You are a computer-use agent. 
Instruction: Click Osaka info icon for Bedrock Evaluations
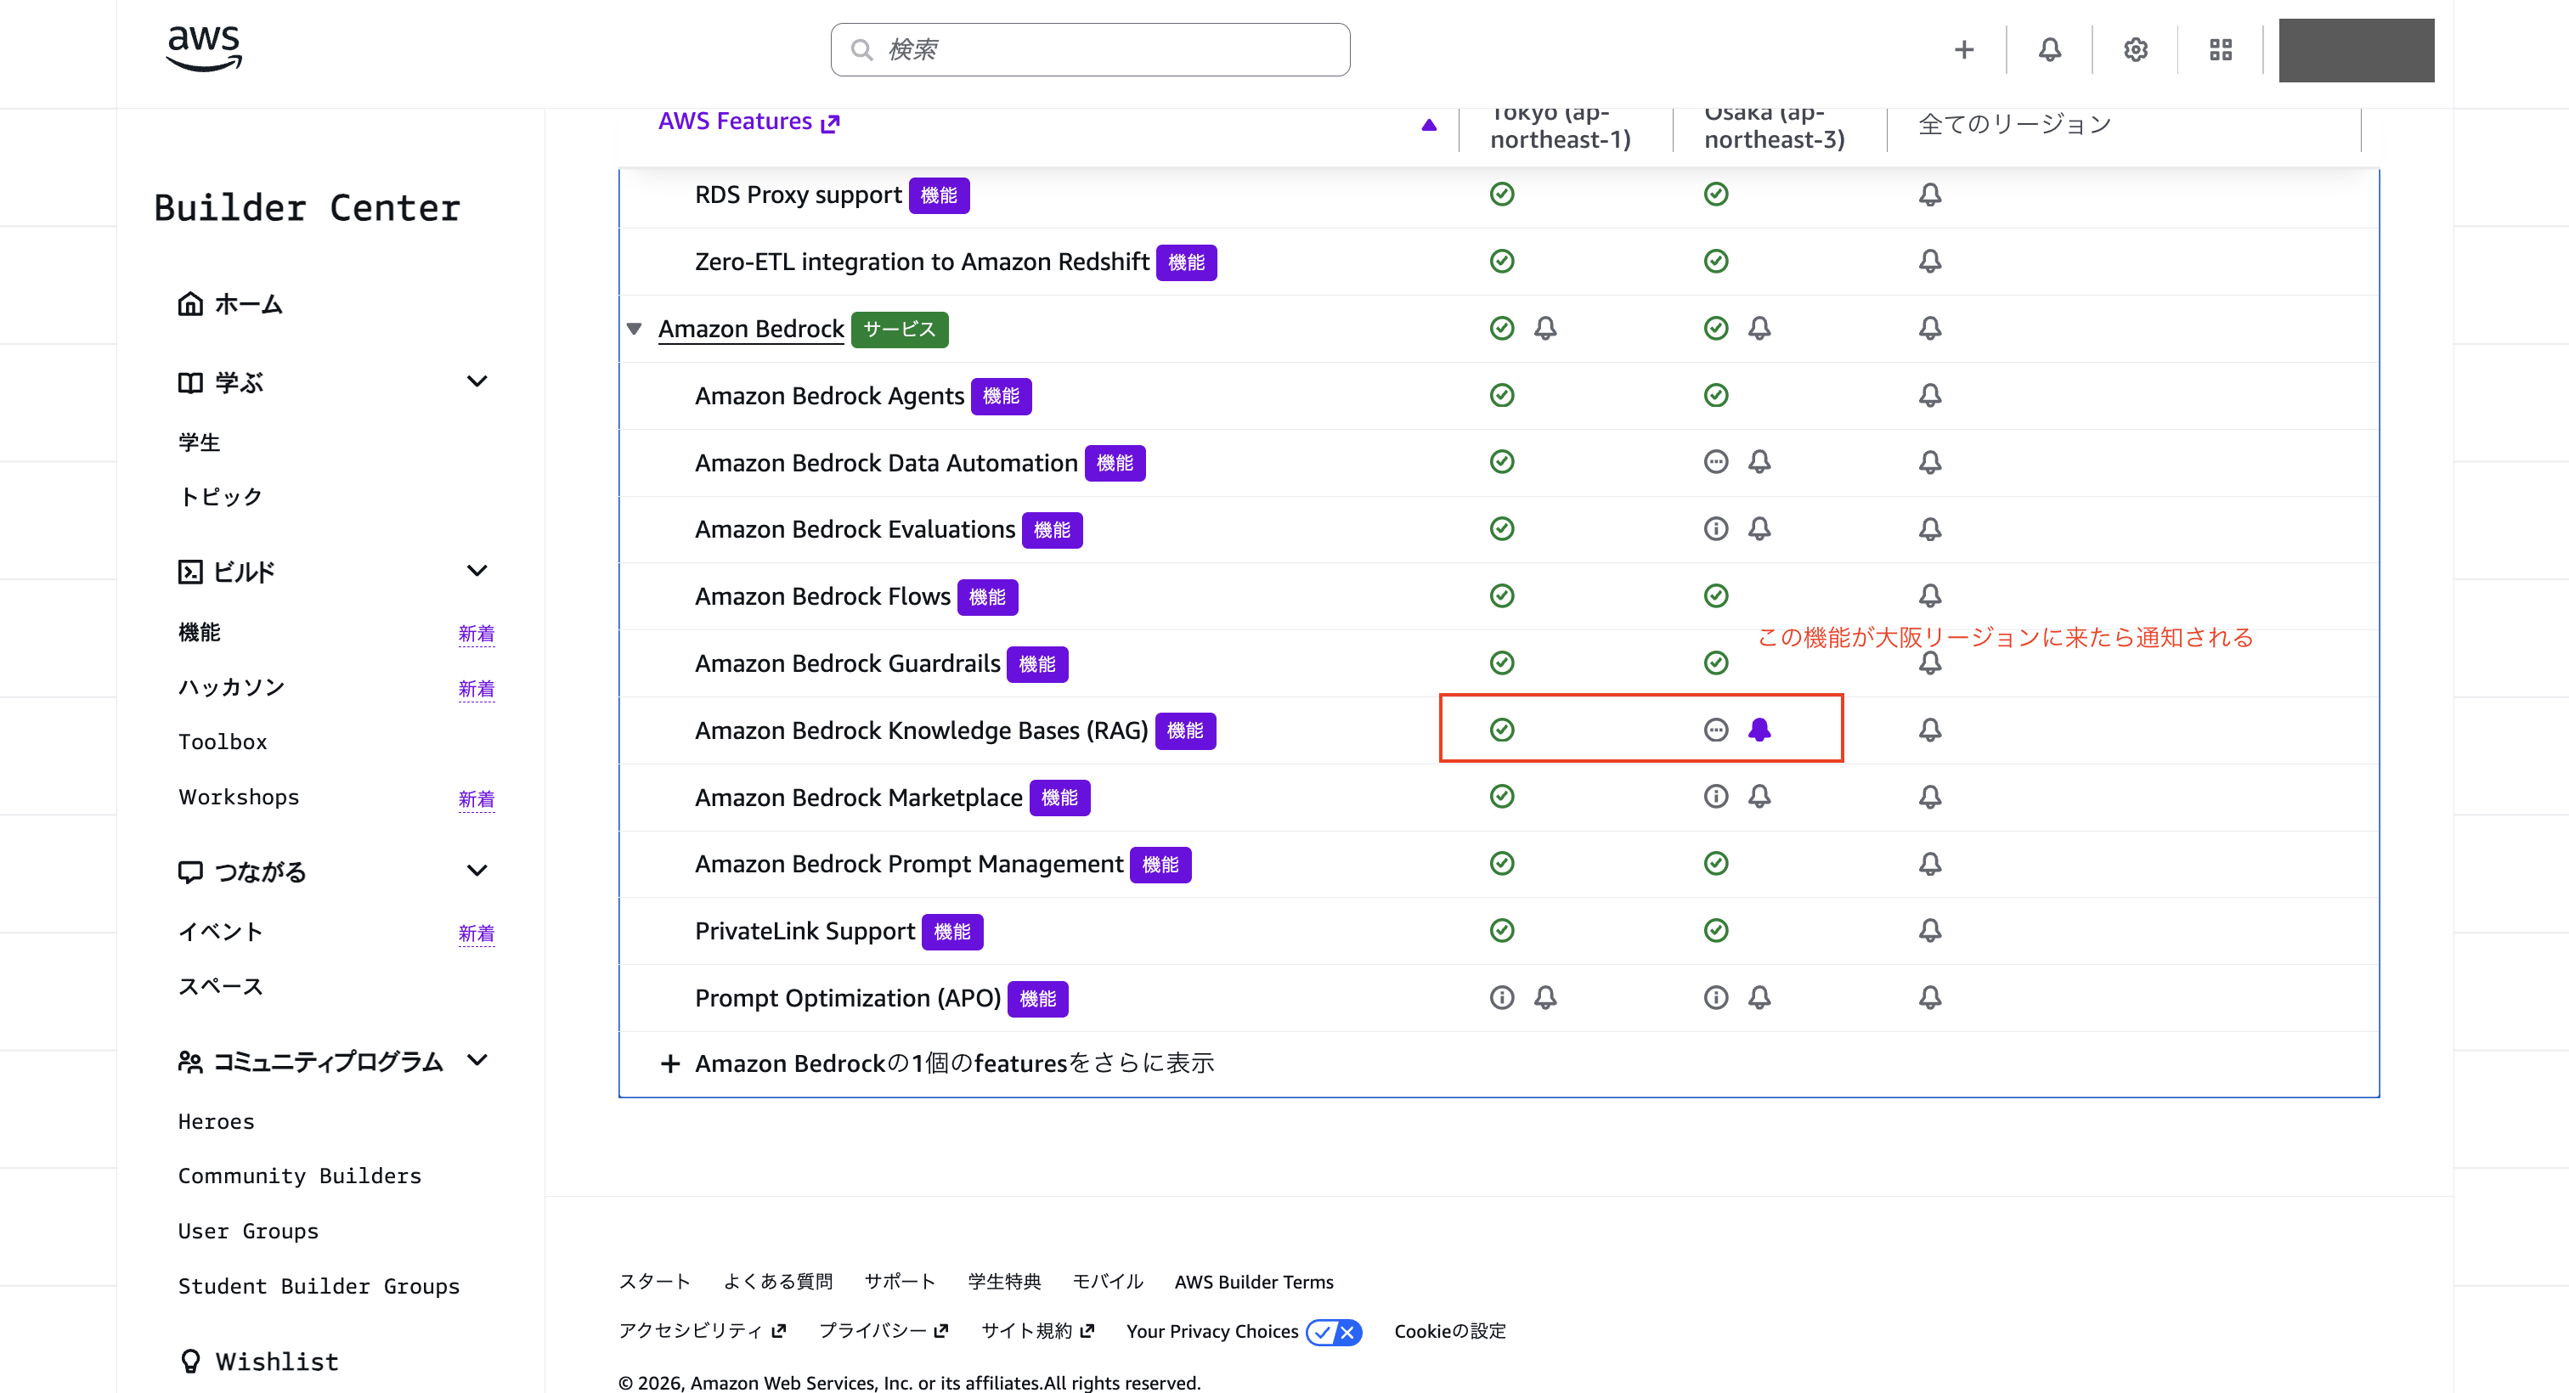(x=1715, y=528)
